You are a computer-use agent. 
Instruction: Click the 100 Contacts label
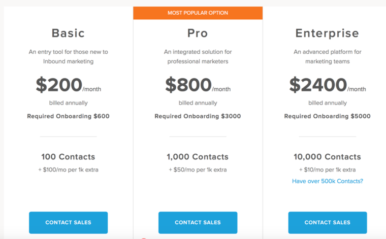pyautogui.click(x=68, y=157)
